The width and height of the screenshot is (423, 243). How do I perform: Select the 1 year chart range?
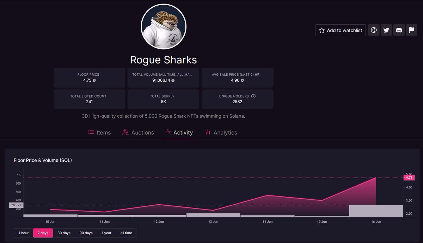[106, 233]
